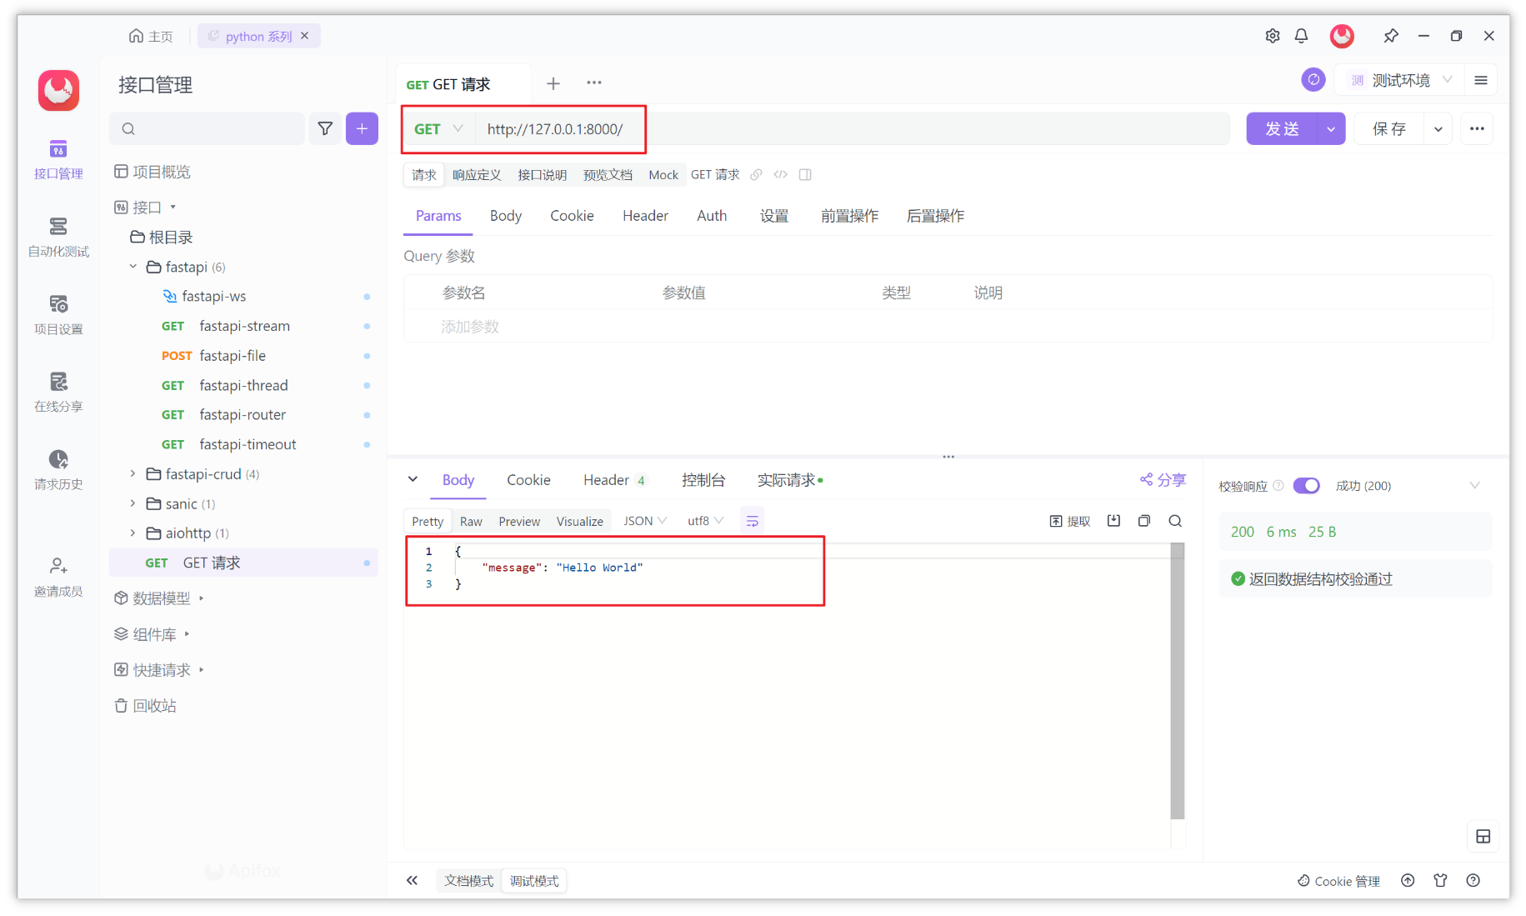Open 请求历史 from the sidebar
Viewport: 1526px width, 916px height.
coord(58,469)
